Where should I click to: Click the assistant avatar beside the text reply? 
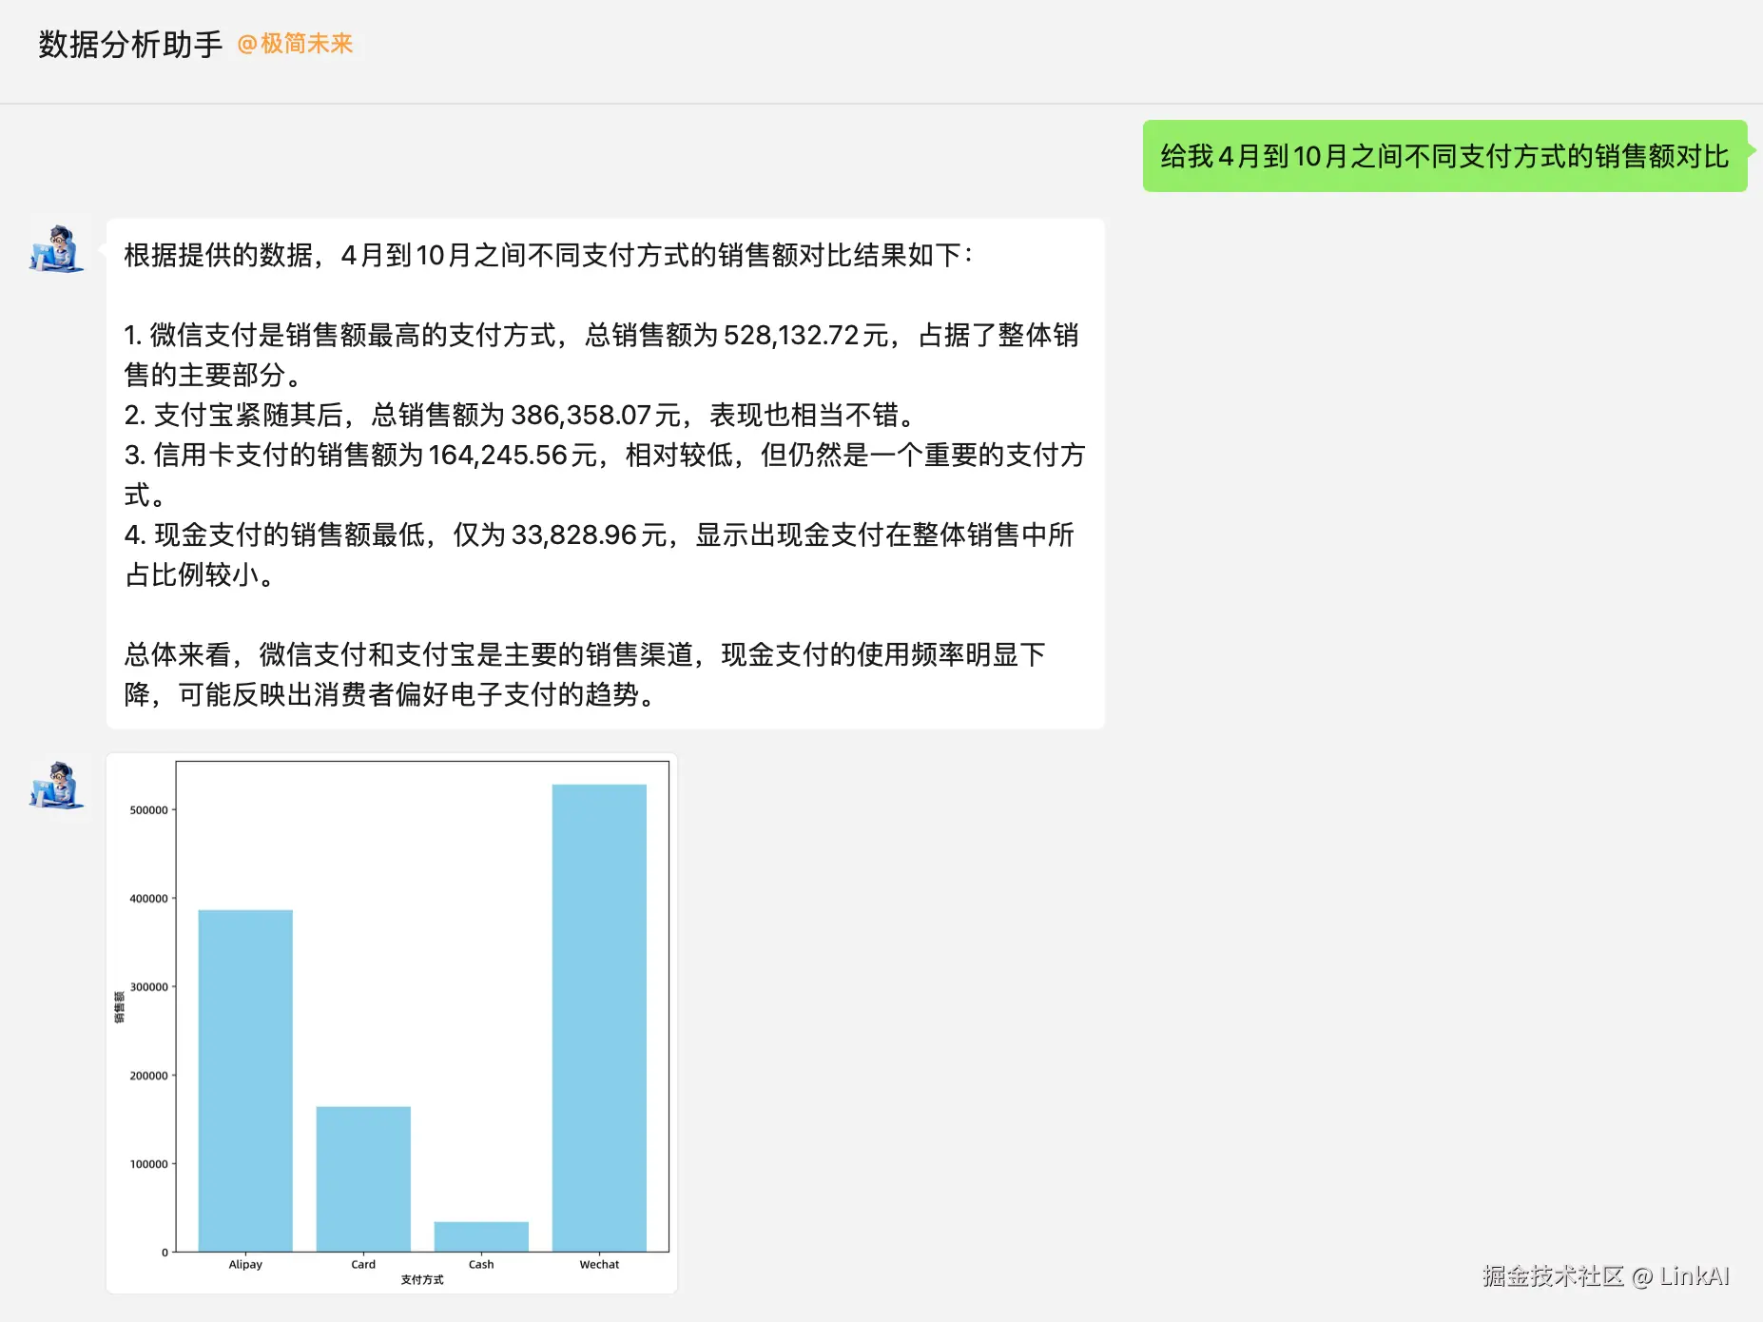tap(56, 250)
